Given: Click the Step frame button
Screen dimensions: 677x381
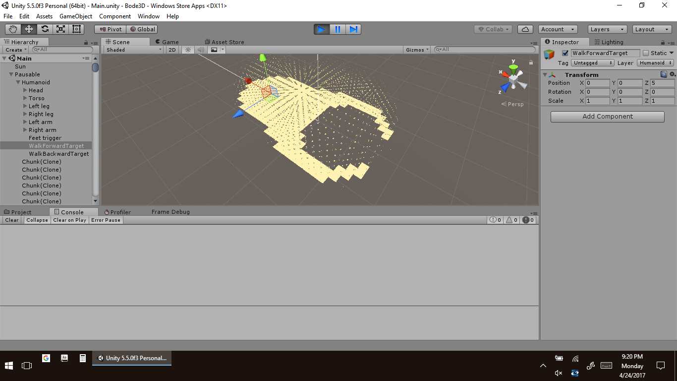Looking at the screenshot, I should pos(353,29).
